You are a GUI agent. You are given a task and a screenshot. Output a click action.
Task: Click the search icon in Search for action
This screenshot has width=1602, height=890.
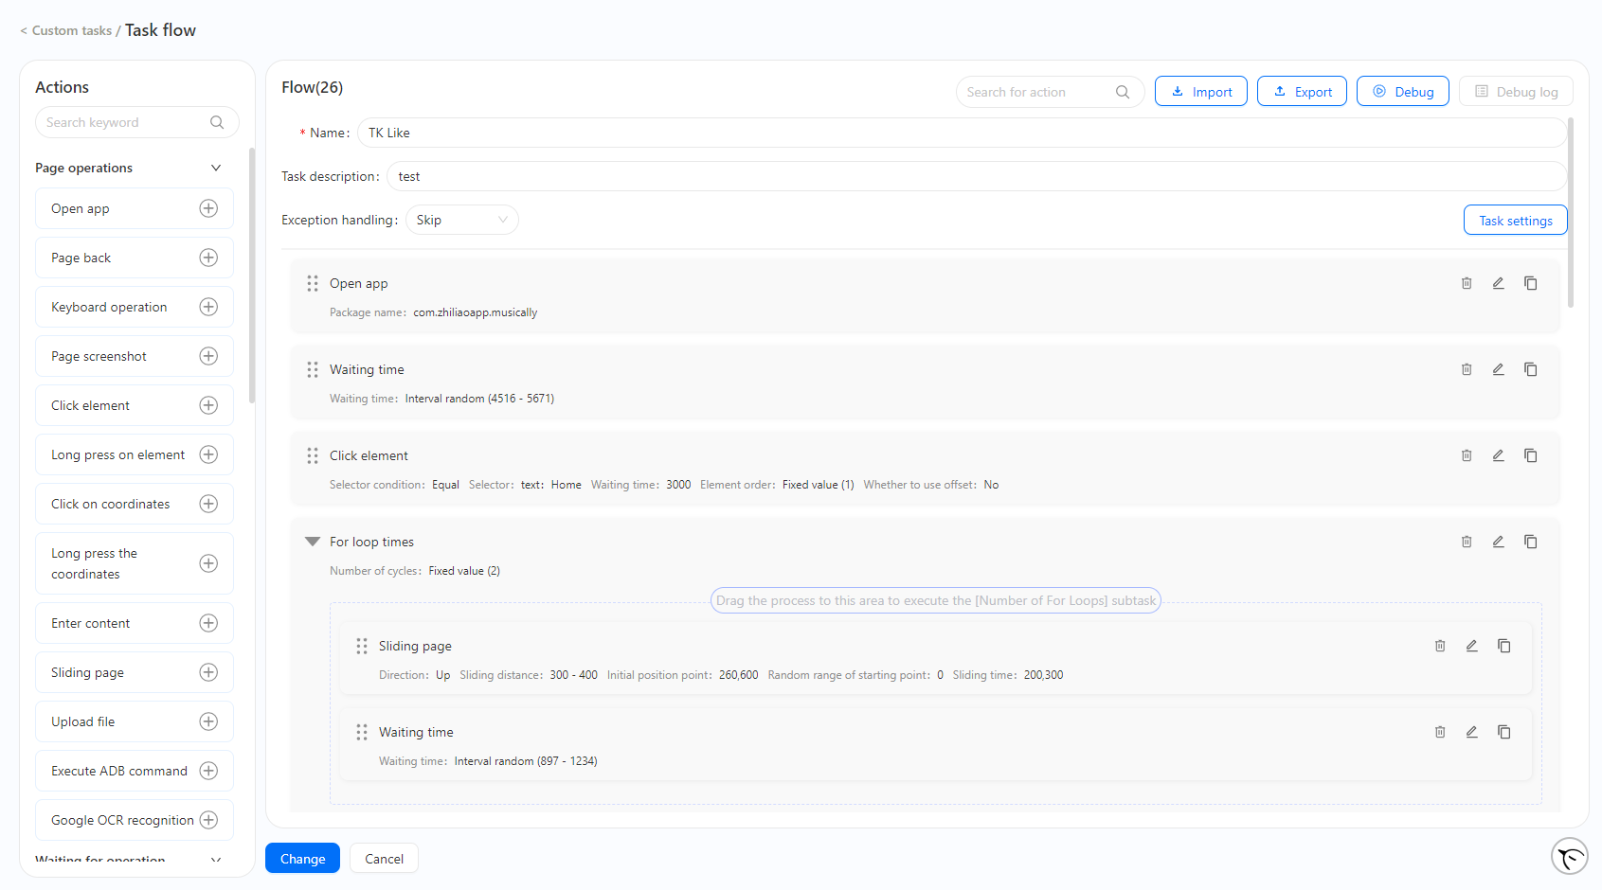[1123, 92]
